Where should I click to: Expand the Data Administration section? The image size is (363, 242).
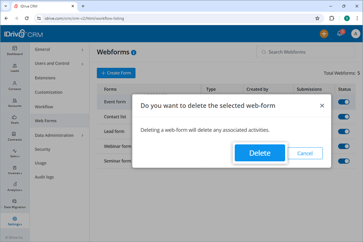(x=59, y=135)
